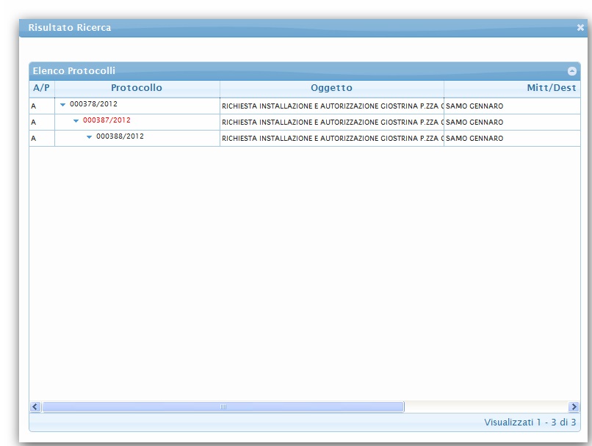This screenshot has height=446, width=592.
Task: Sort by the A/P column header
Action: (41, 88)
